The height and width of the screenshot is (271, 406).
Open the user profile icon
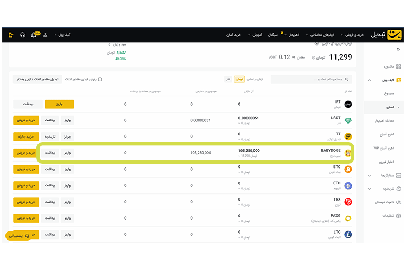point(45,35)
